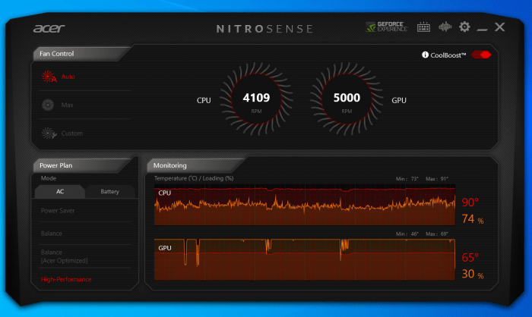Open the audio waveform settings icon

point(445,27)
